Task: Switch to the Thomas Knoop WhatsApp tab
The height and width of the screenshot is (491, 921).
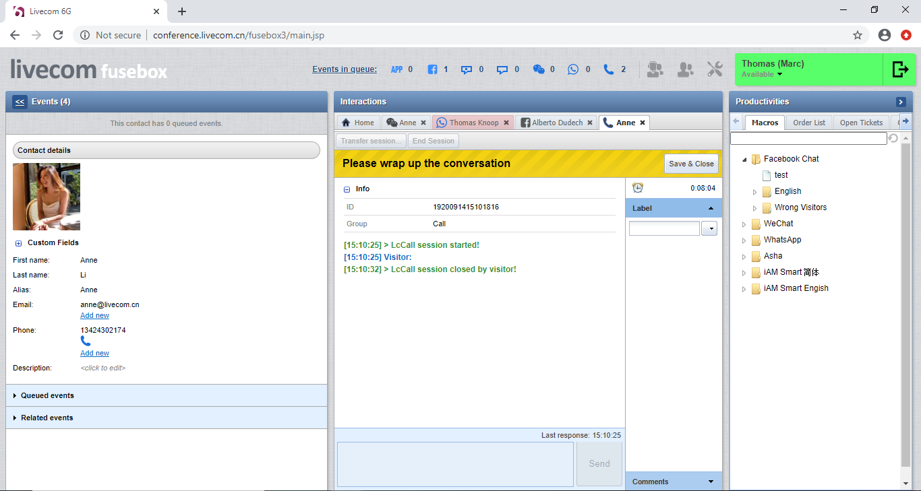Action: (473, 123)
